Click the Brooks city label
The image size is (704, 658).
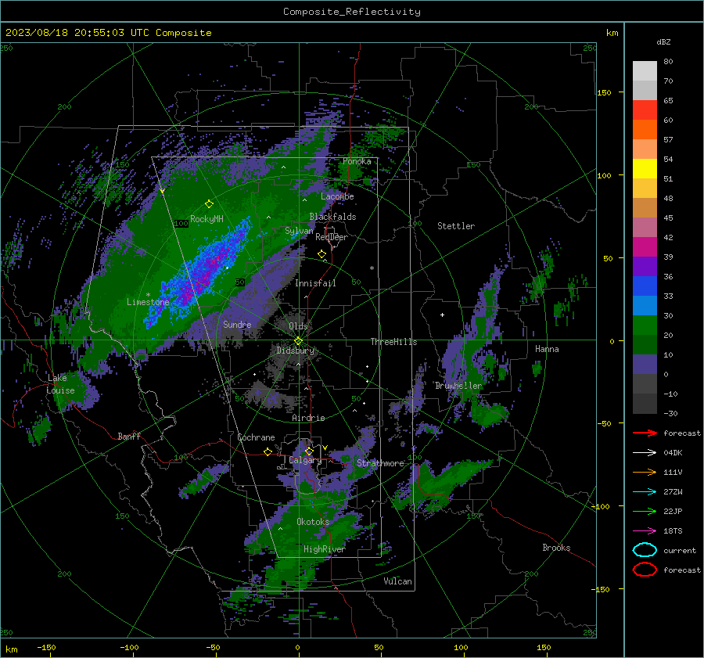click(x=556, y=548)
